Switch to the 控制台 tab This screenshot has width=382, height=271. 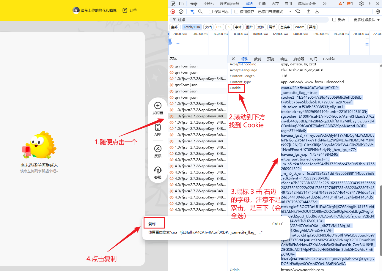(208, 4)
